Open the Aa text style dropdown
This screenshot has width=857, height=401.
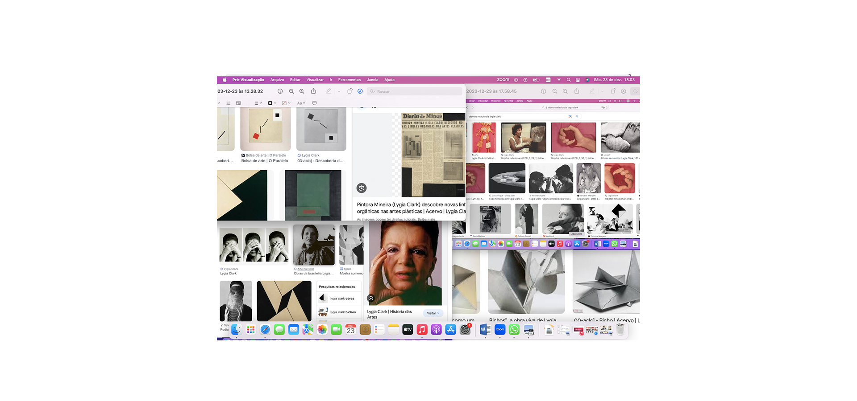tap(301, 103)
